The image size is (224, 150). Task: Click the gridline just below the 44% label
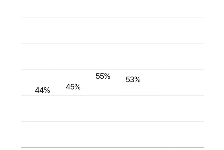(x=112, y=96)
